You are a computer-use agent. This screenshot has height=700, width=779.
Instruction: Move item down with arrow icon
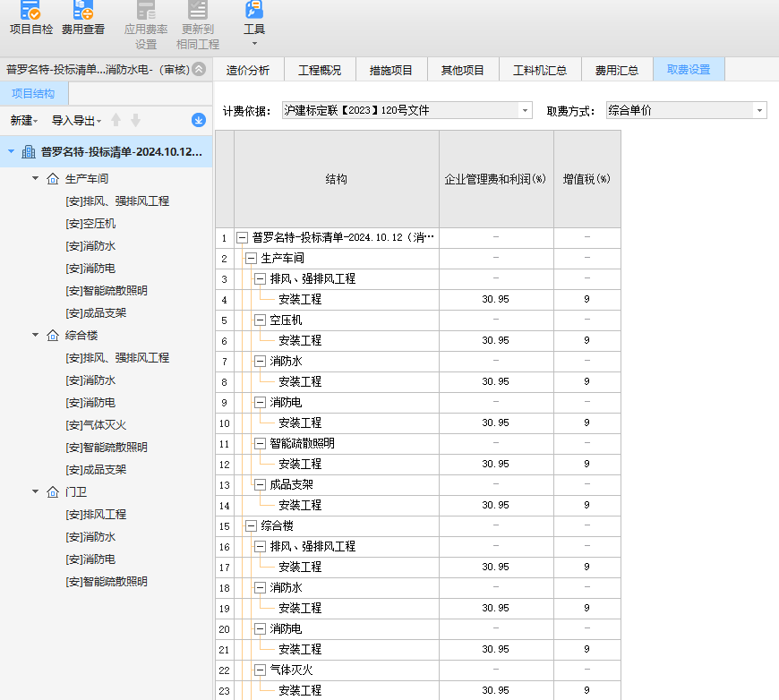(x=135, y=120)
